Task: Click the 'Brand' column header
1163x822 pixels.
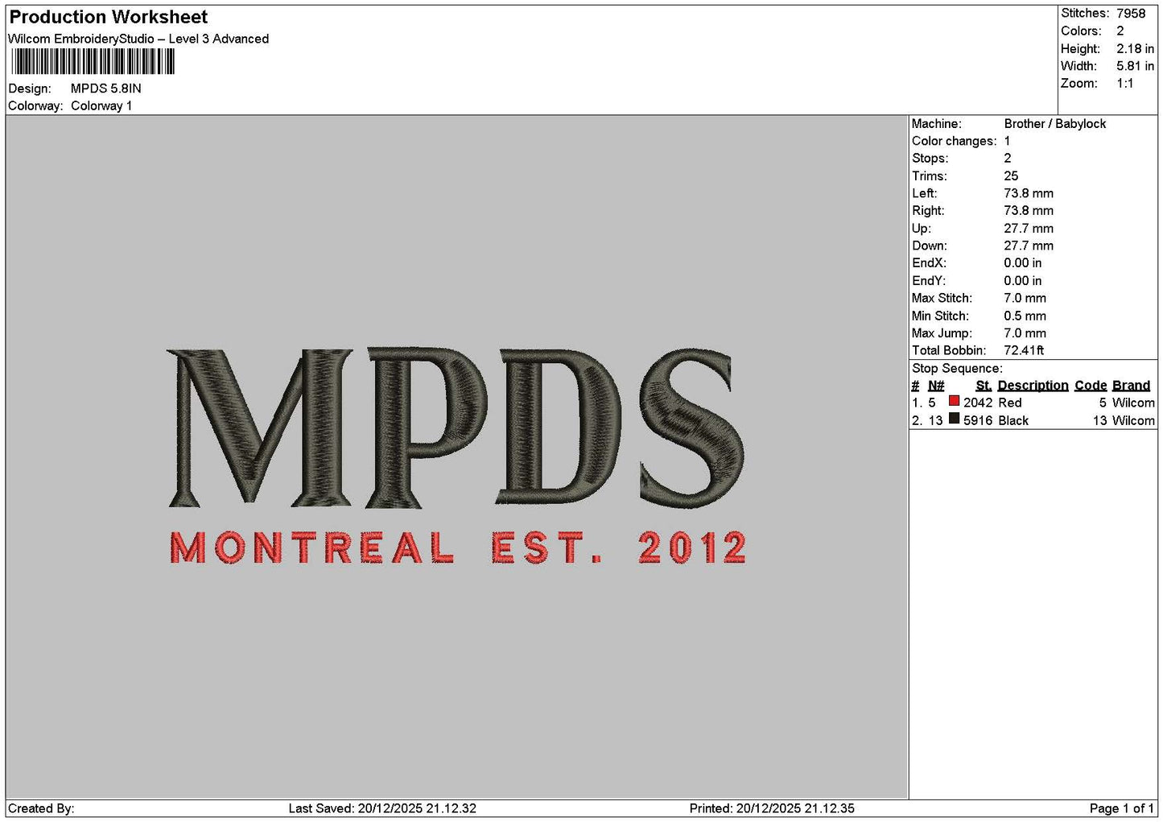Action: click(1131, 386)
